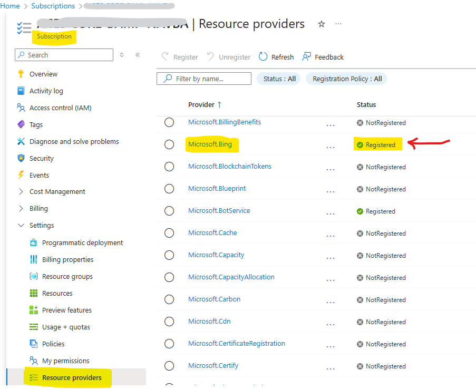Viewport: 476px width, 389px height.
Task: Select the Microsoft.Cache radio button
Action: pyautogui.click(x=169, y=233)
